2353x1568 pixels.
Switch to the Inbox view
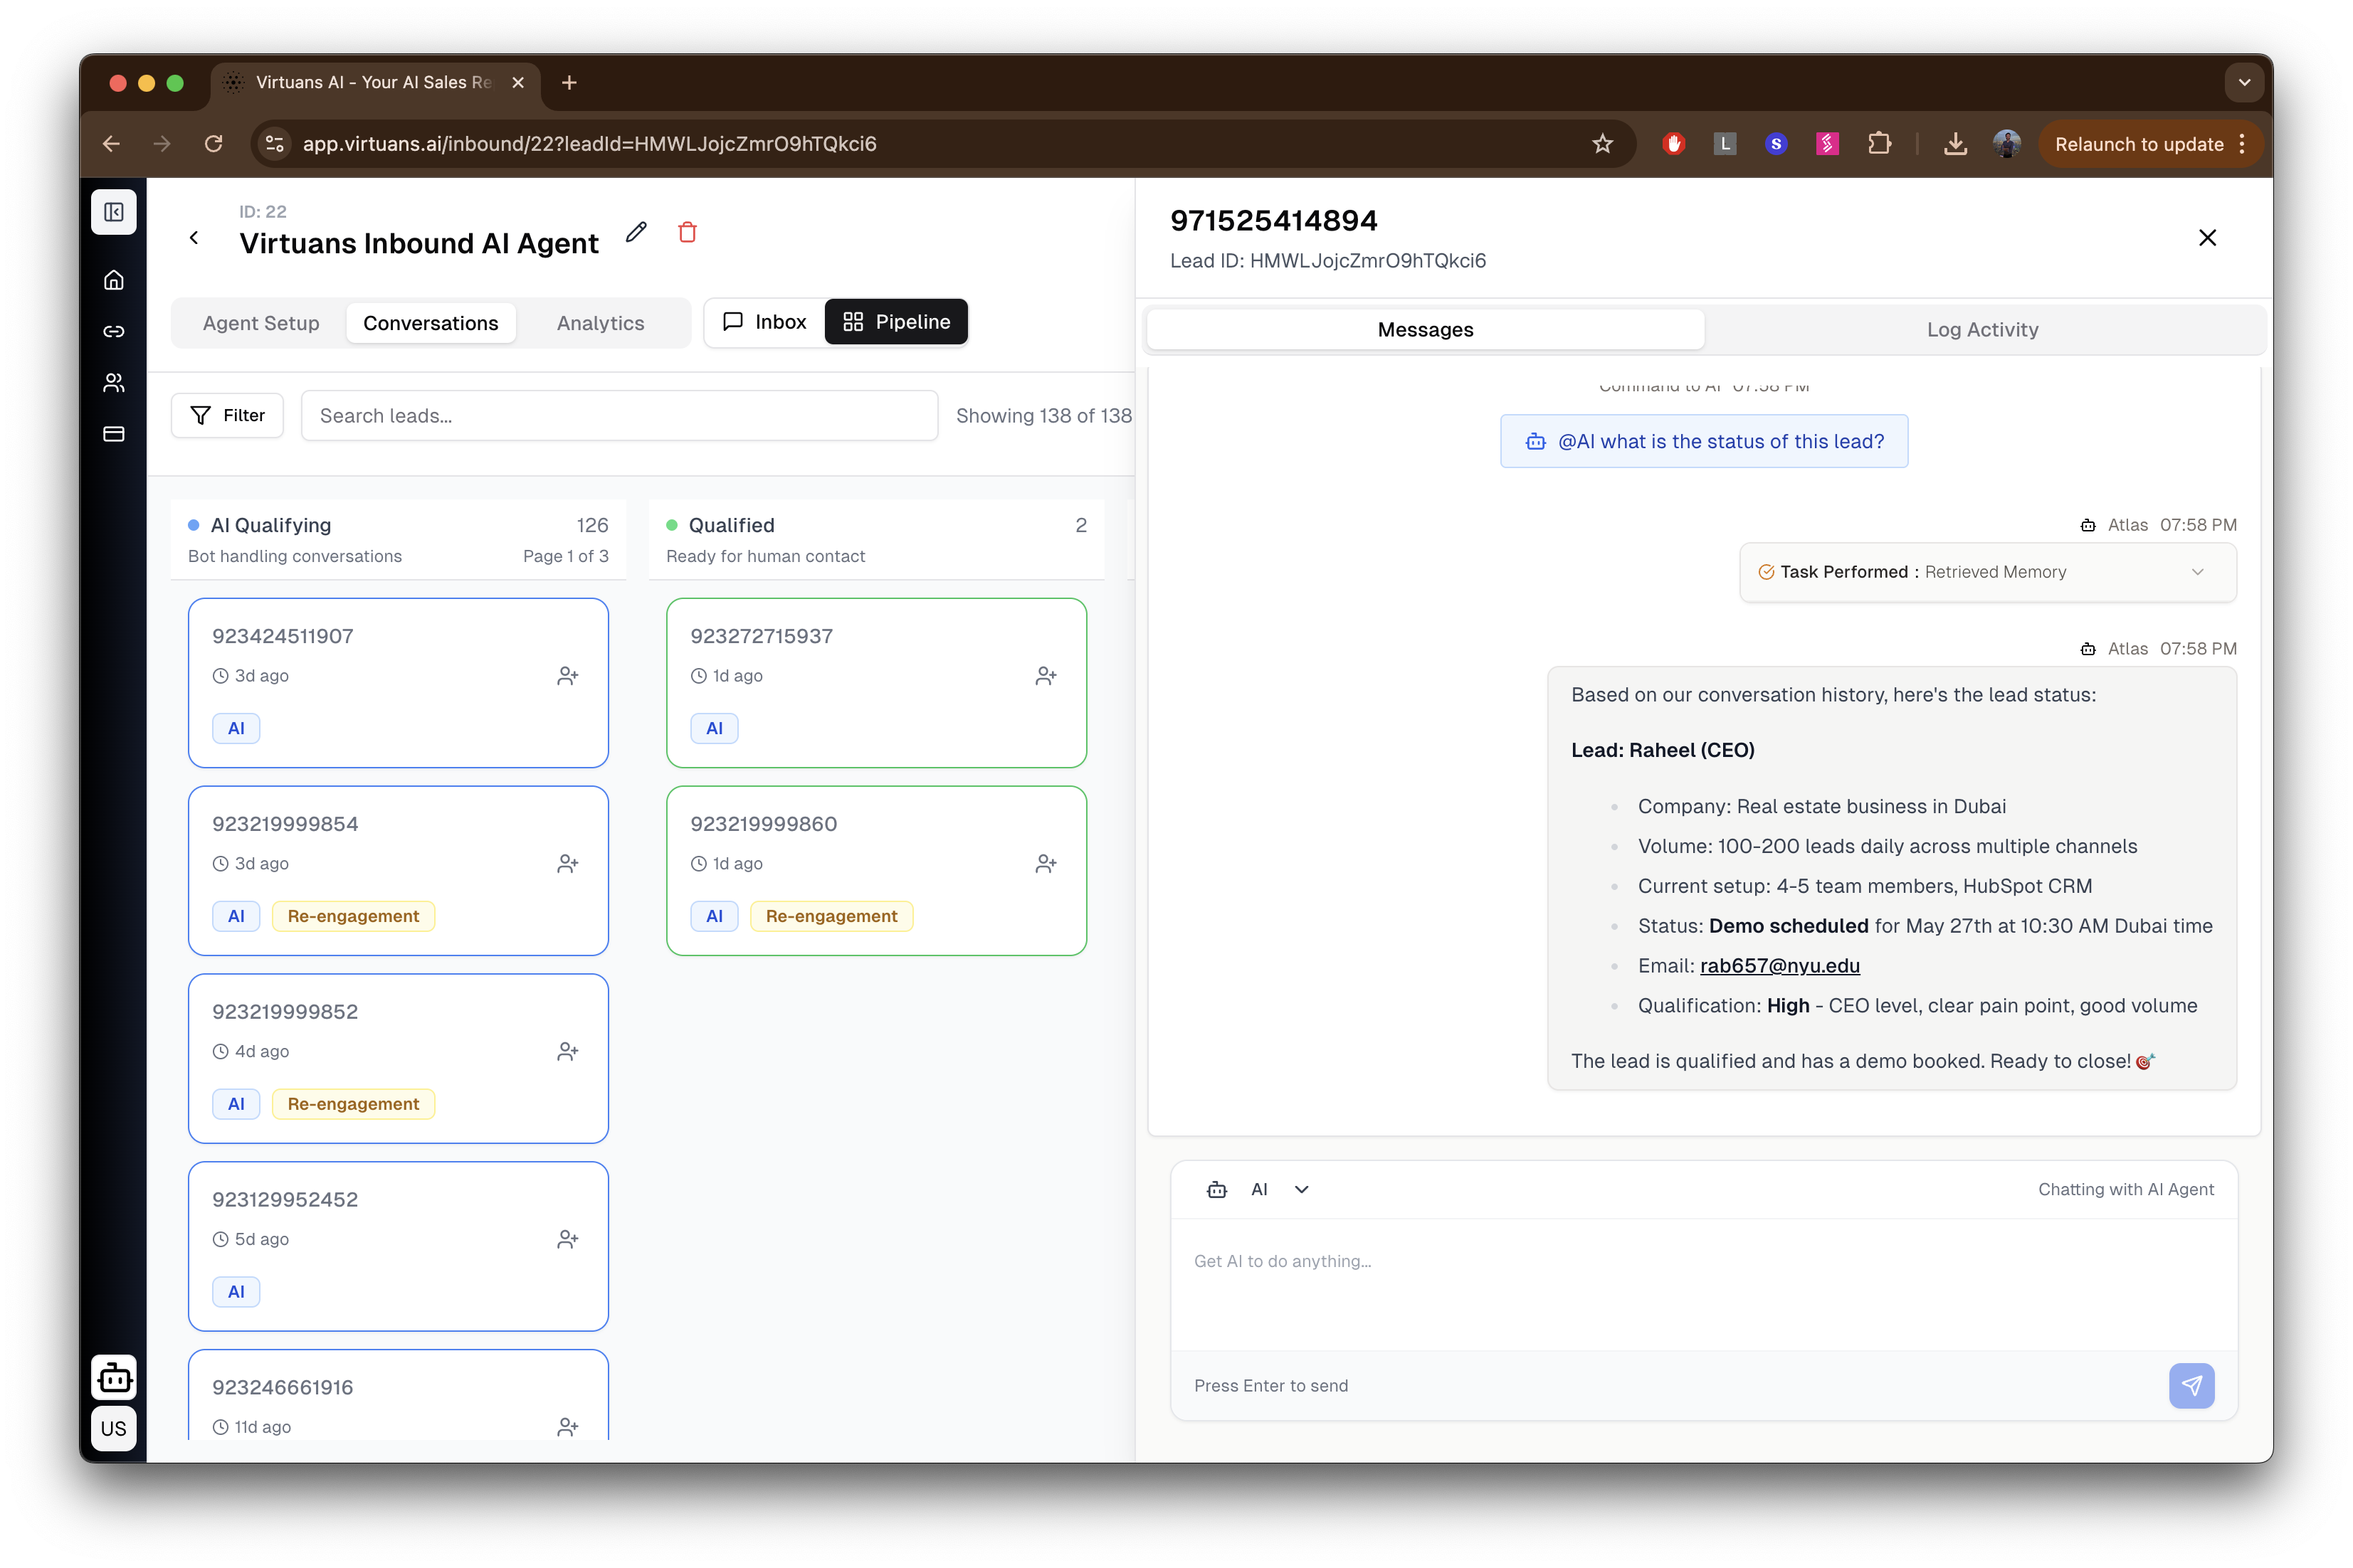[764, 322]
